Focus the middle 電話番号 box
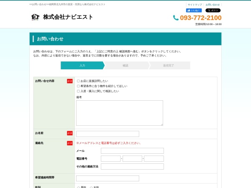 (132, 159)
